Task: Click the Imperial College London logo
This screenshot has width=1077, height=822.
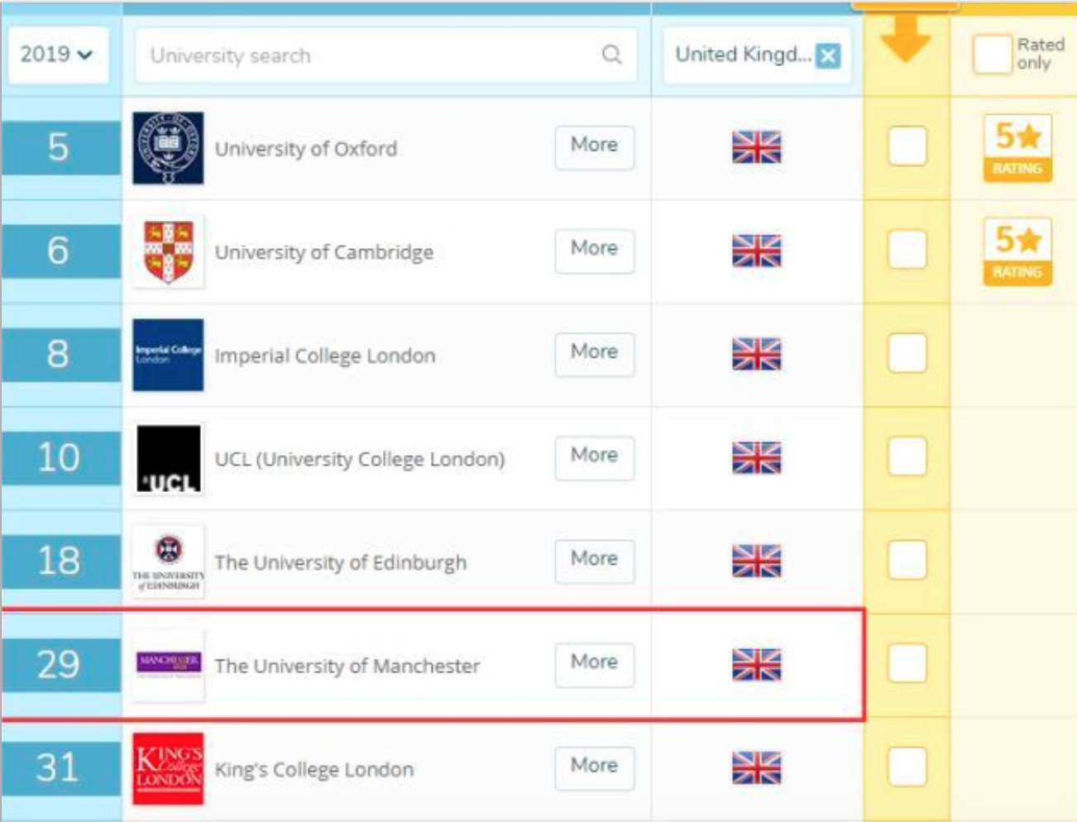Action: coord(168,355)
